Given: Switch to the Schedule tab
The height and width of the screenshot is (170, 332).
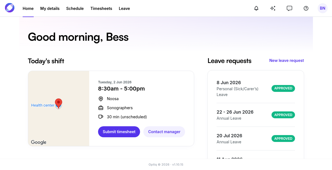Looking at the screenshot, I should point(75,9).
